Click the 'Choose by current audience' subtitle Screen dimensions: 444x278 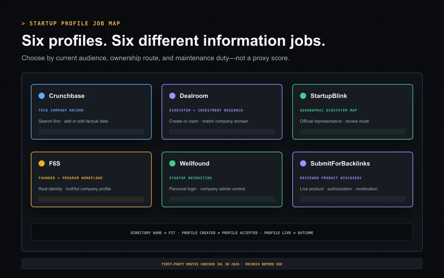coord(155,58)
